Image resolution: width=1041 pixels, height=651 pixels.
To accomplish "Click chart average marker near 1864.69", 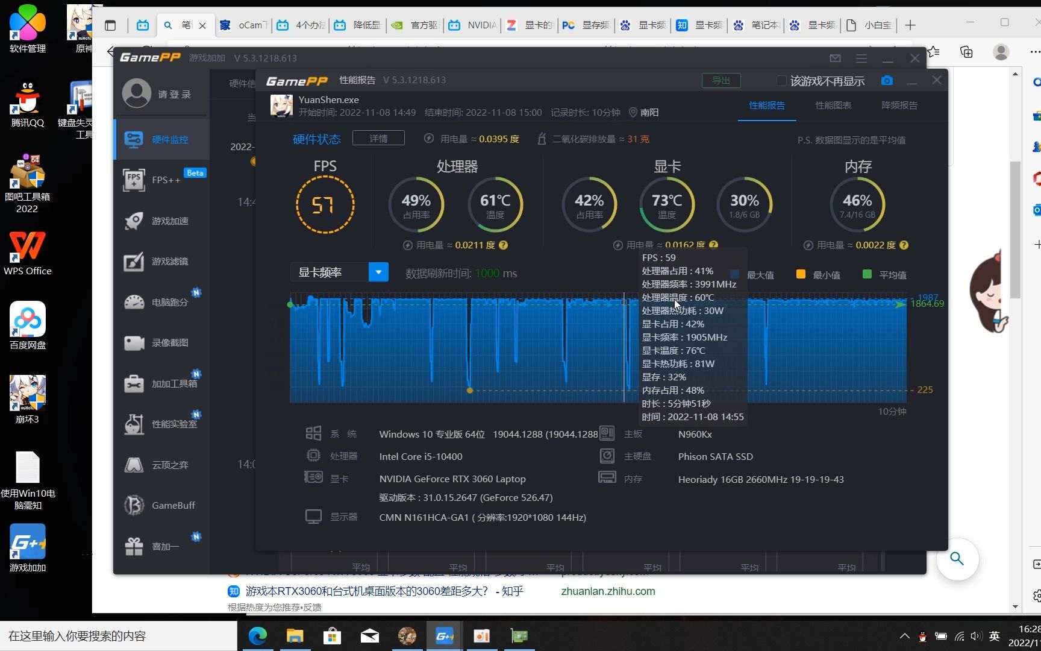I will point(900,304).
